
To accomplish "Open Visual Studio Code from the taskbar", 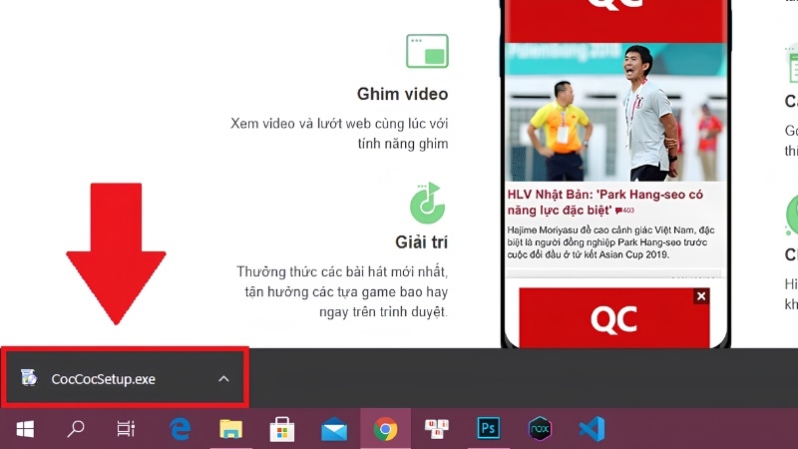I will pyautogui.click(x=592, y=429).
